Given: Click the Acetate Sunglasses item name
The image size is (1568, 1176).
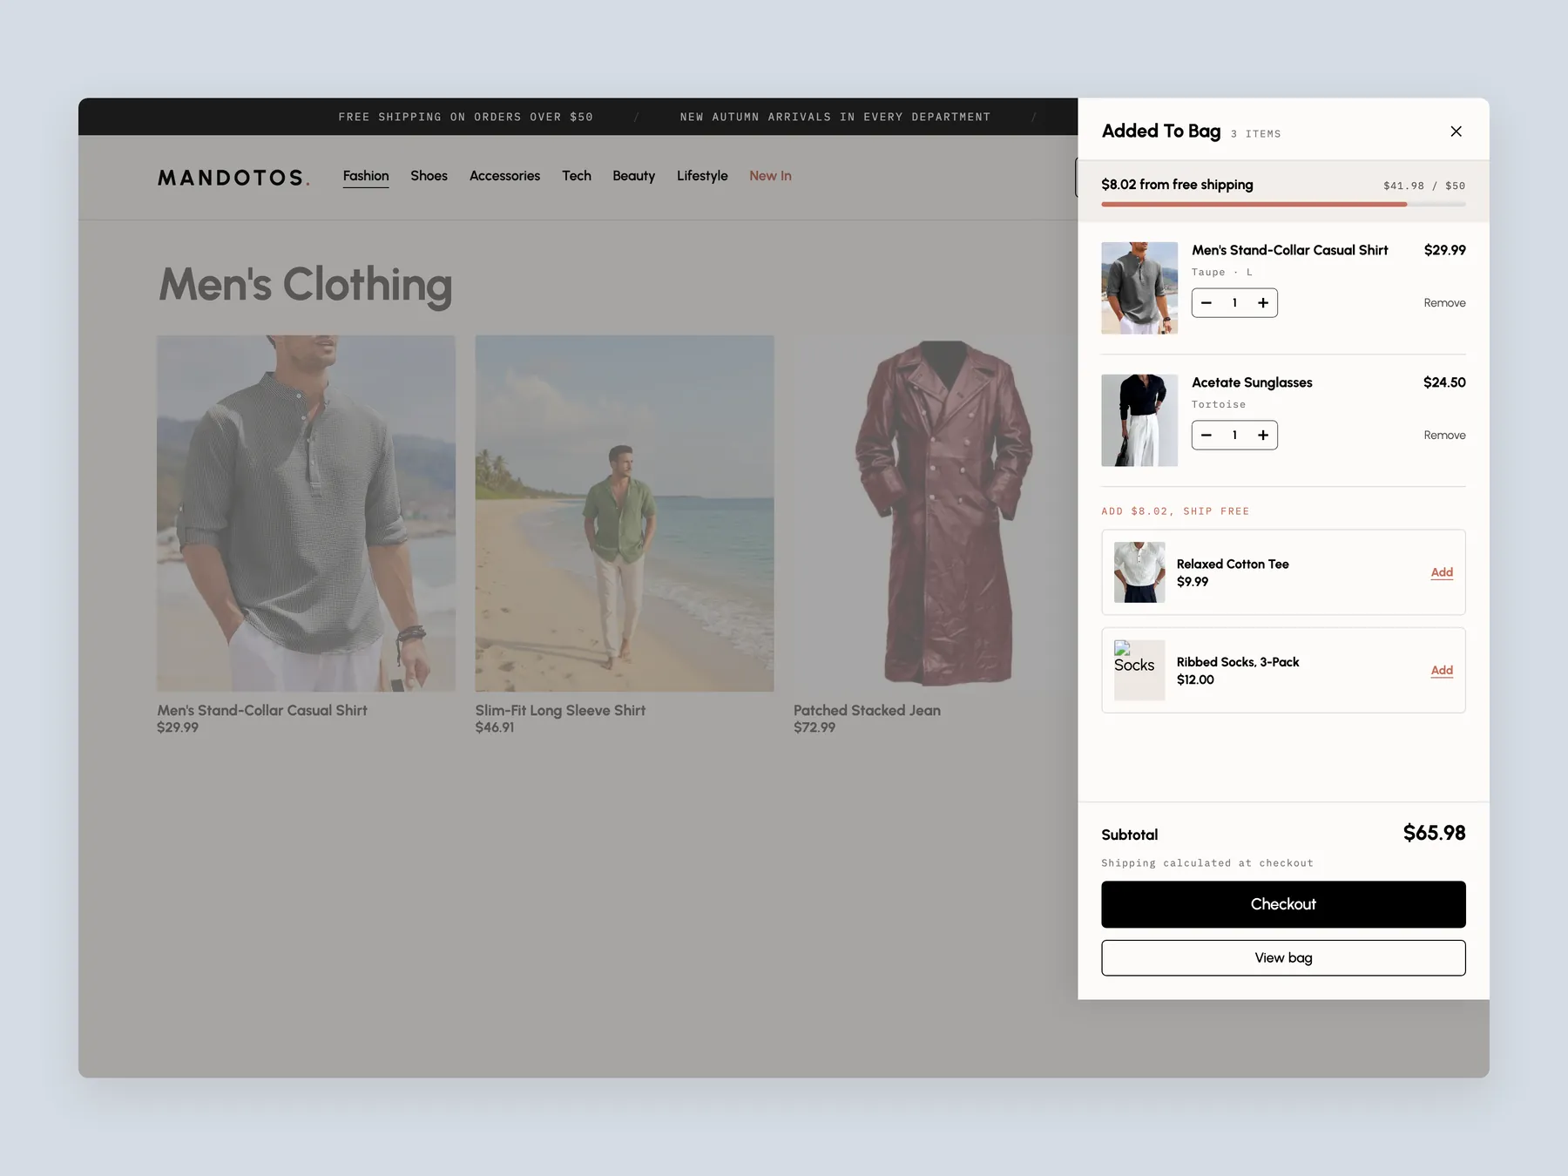Looking at the screenshot, I should pyautogui.click(x=1252, y=382).
